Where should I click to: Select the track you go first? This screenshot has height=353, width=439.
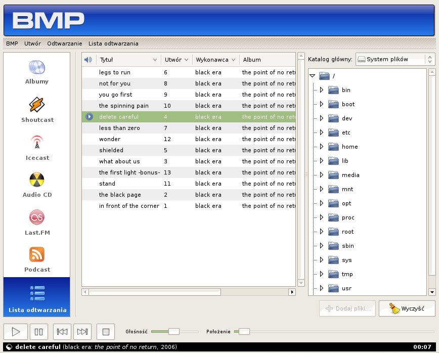(189, 95)
